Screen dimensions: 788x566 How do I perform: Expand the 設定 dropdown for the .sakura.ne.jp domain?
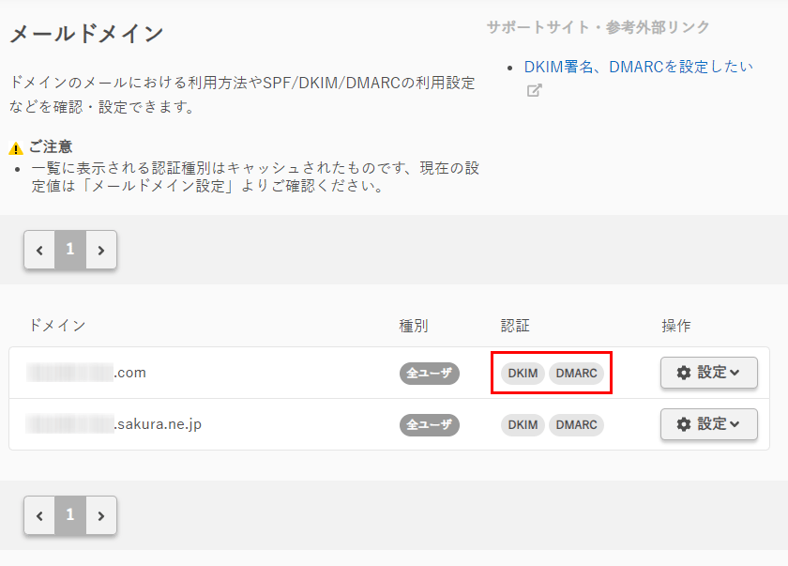tap(708, 424)
